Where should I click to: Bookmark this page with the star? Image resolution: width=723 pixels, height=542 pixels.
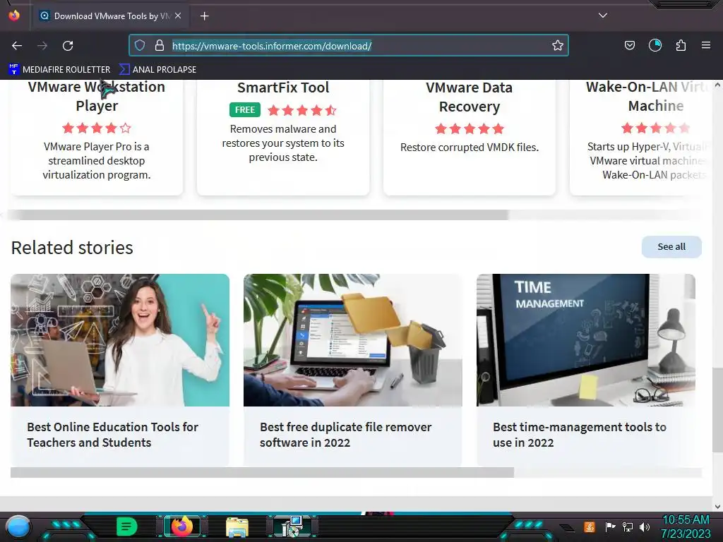558,45
